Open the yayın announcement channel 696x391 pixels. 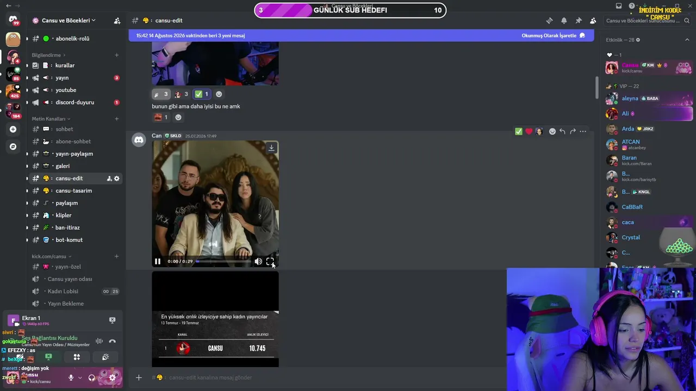click(x=75, y=78)
